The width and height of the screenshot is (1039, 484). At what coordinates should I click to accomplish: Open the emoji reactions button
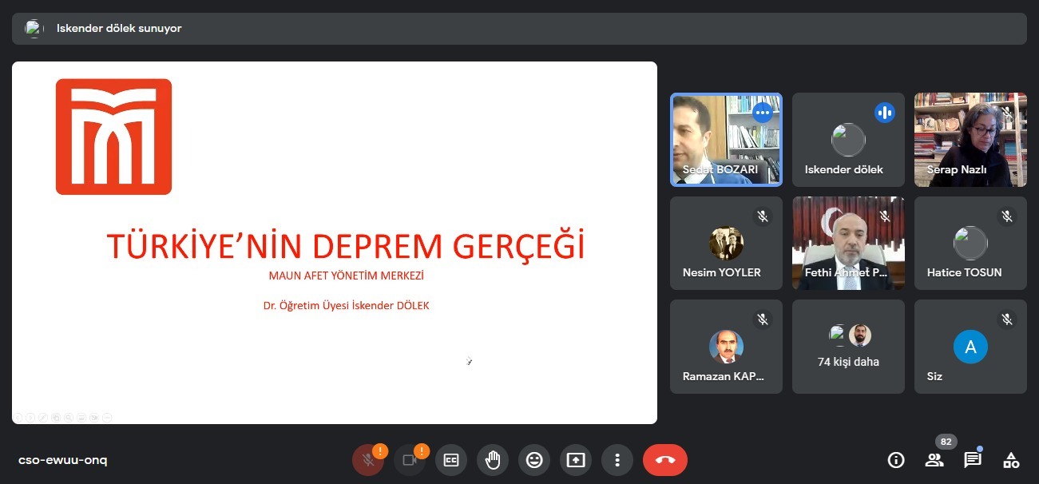534,460
